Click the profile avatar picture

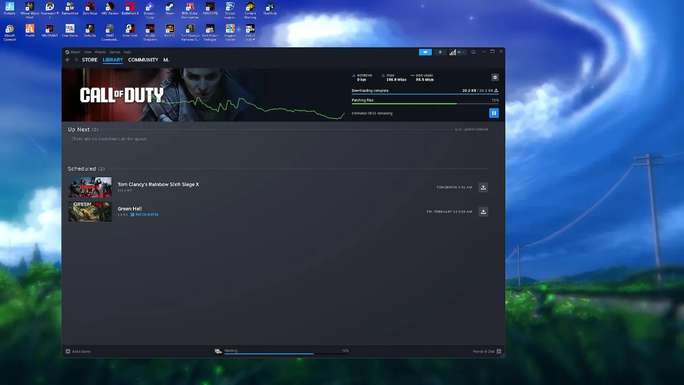453,52
